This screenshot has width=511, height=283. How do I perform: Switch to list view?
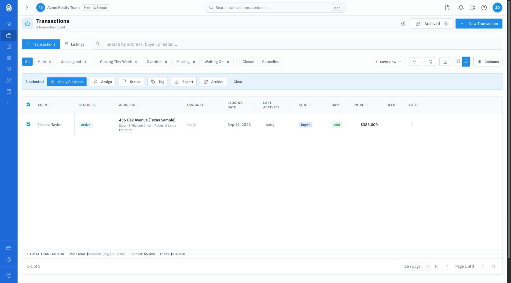[466, 62]
